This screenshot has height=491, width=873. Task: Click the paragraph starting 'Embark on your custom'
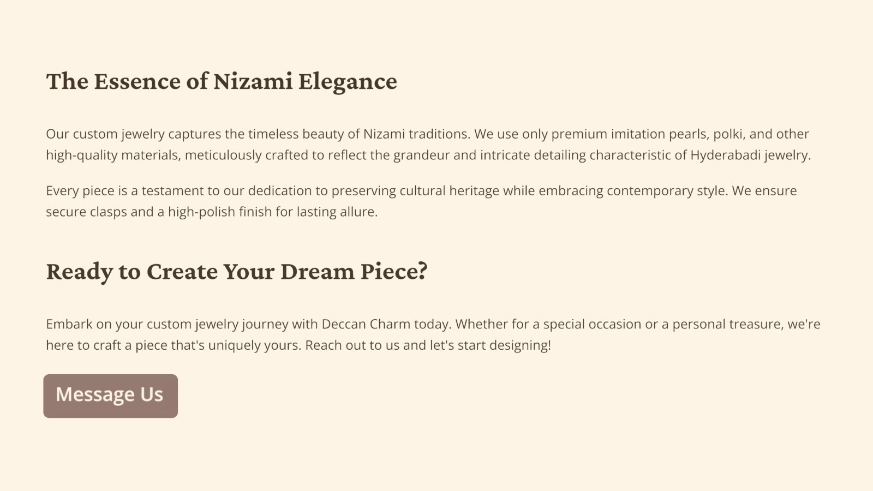point(433,334)
